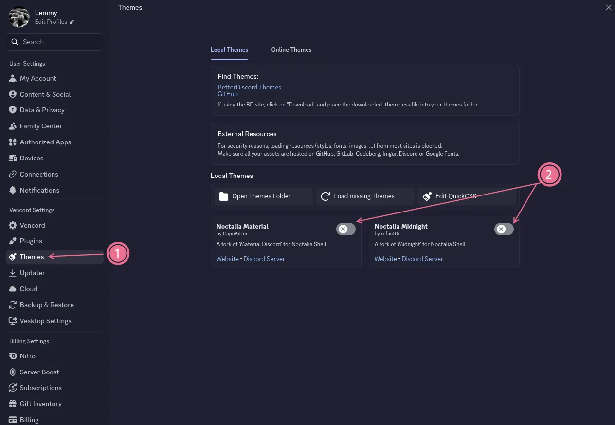Select the Vencord settings gear icon

pos(14,225)
